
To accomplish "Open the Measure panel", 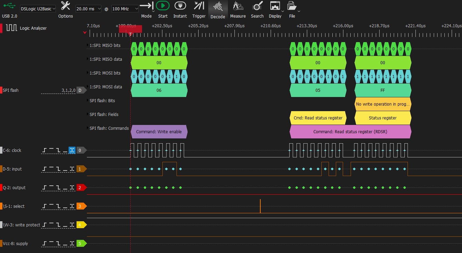I will 238,6.
